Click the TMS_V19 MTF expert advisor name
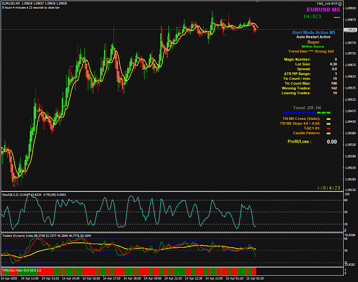This screenshot has width=358, height=282. pos(327,3)
